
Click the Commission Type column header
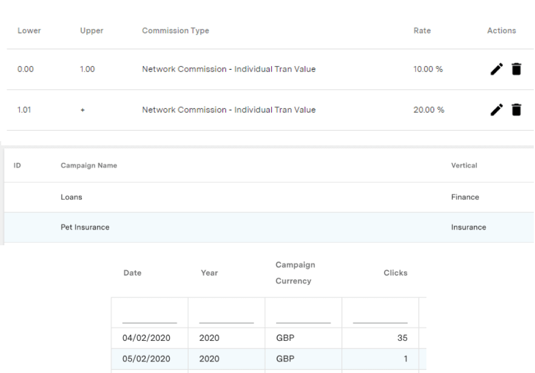(175, 31)
